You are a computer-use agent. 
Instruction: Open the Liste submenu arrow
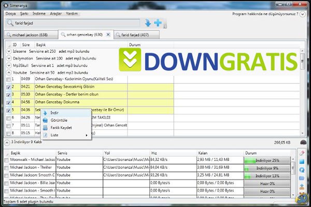click(87, 135)
